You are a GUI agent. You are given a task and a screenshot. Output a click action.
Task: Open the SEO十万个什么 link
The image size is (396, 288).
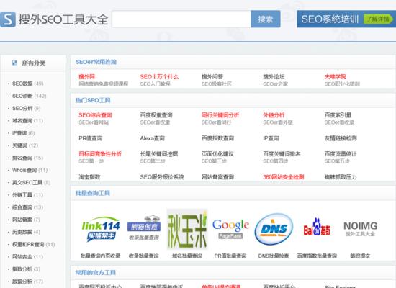159,76
